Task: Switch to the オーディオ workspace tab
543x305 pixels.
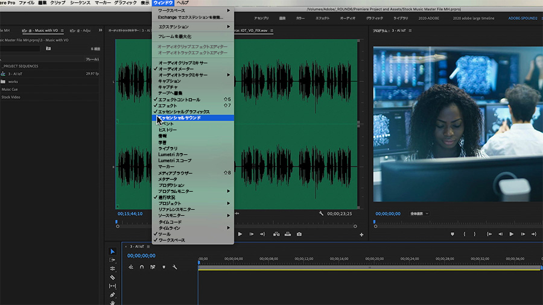Action: pyautogui.click(x=348, y=18)
